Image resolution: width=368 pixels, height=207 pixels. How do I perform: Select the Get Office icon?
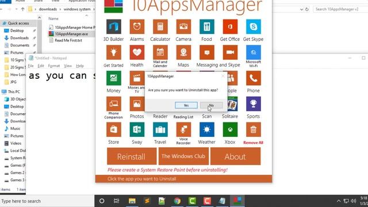click(230, 27)
